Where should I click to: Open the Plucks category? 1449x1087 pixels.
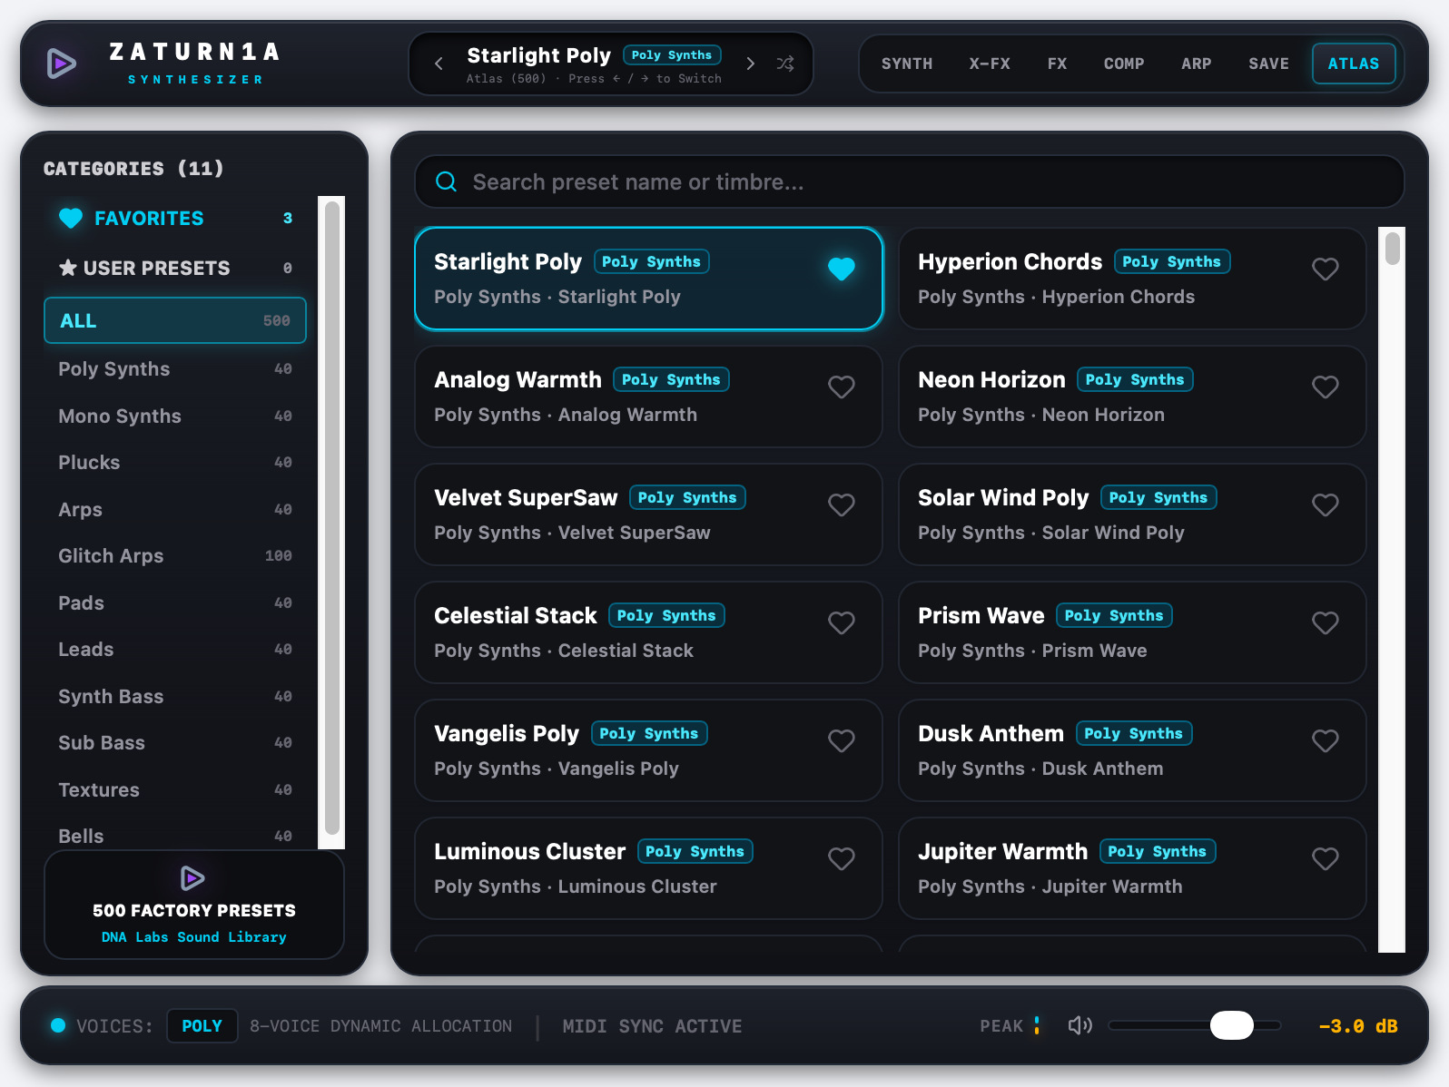click(175, 462)
